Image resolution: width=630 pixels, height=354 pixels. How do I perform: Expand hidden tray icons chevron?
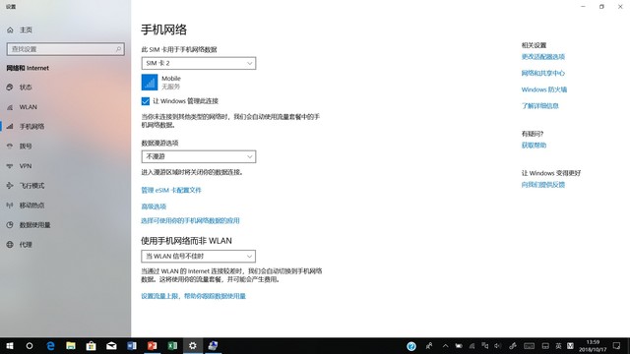tap(445, 346)
